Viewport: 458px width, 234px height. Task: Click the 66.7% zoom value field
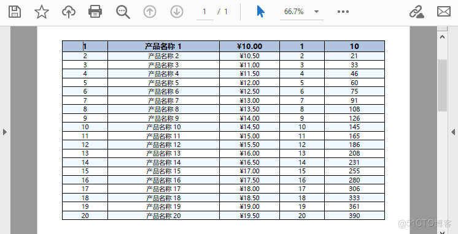(x=294, y=12)
